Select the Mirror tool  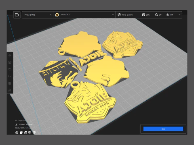[10, 76]
